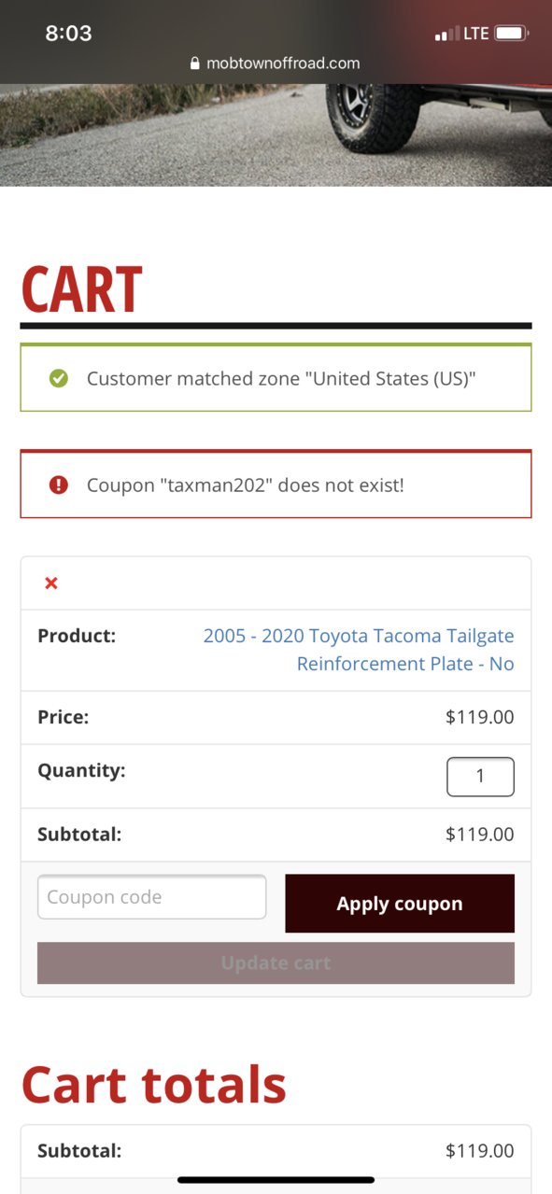
Task: Tap the cellular signal bars icon
Action: pos(446,34)
